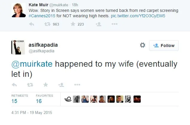View the 16 favorites list
190x125 pixels.
point(39,101)
